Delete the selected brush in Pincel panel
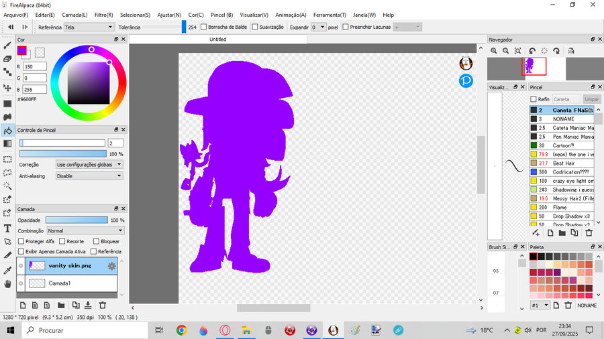 [x=589, y=233]
